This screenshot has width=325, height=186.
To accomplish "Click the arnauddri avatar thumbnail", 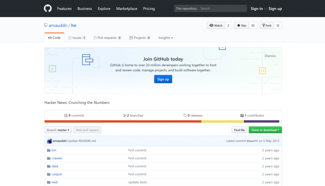I will [50, 141].
